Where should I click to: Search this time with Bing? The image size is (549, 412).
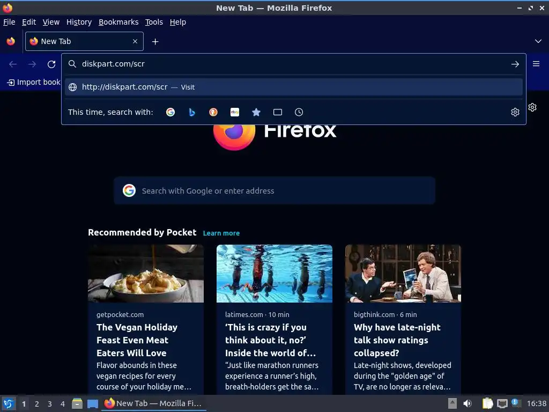[x=192, y=112]
